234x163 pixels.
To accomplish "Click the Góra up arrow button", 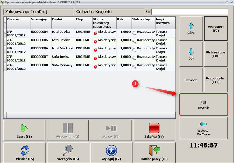I will 191,28.
